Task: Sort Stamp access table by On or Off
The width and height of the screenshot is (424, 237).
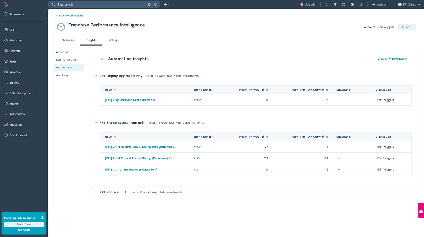Action: [213, 137]
